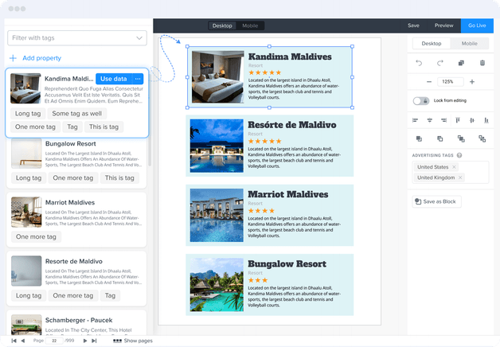Viewport: 500px width, 347px height.
Task: Click the Go Live button
Action: tap(477, 25)
